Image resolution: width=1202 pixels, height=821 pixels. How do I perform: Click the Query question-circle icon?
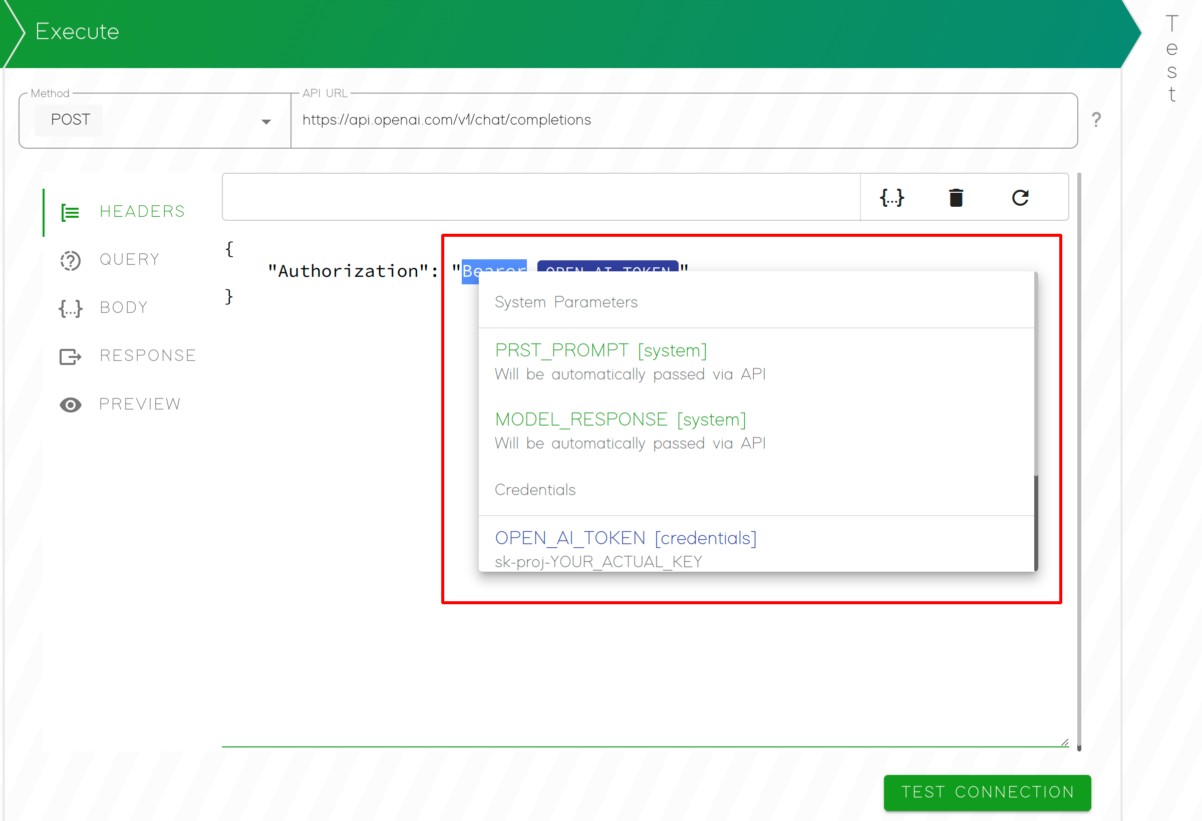click(70, 260)
